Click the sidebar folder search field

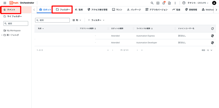point(16,24)
